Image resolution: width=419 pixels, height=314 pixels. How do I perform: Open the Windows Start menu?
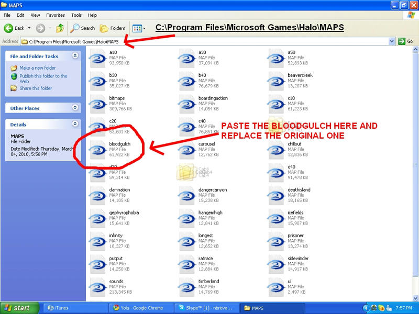pos(19,308)
